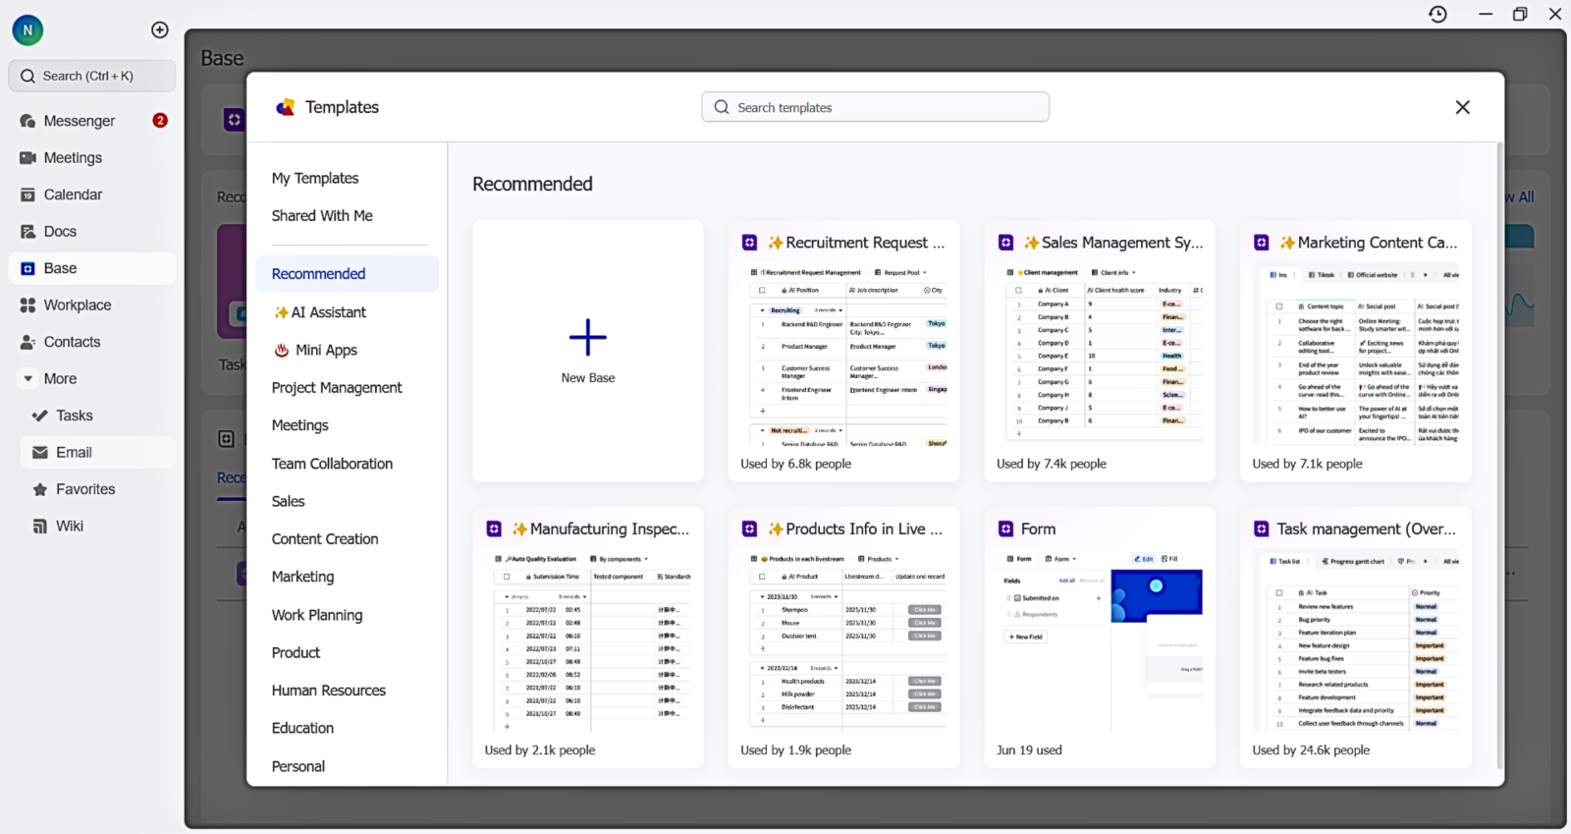Click the plus icon near avatar
1571x834 pixels.
click(160, 30)
